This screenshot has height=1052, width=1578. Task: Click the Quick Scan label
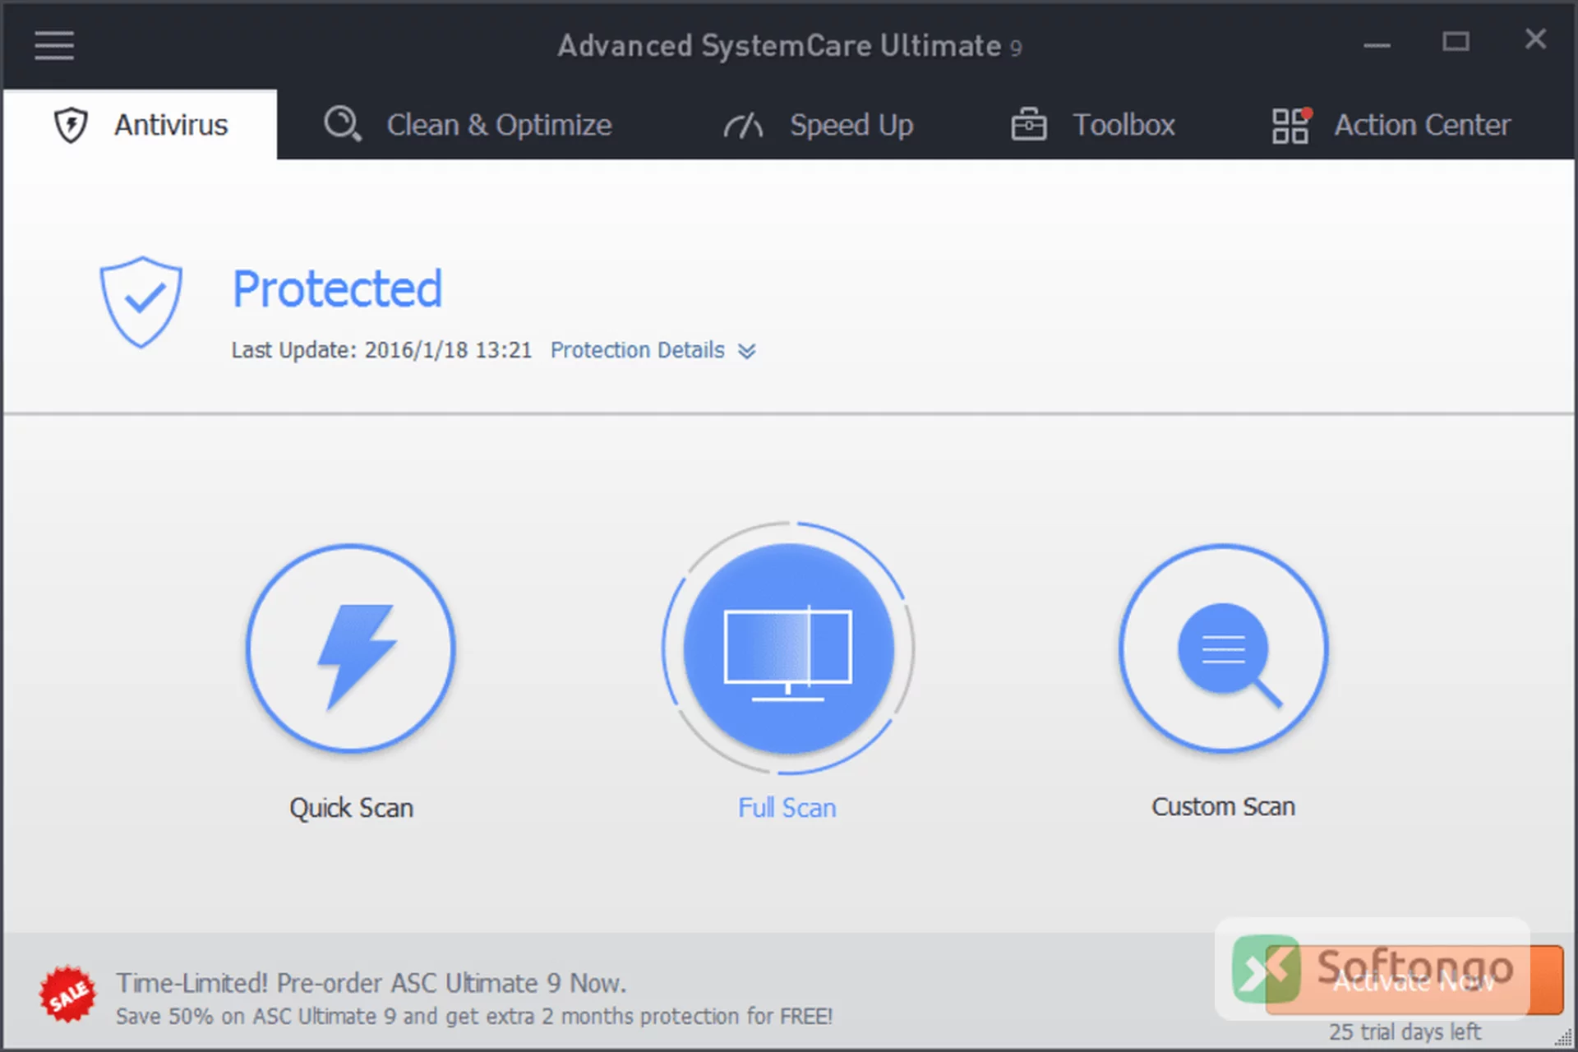point(351,808)
